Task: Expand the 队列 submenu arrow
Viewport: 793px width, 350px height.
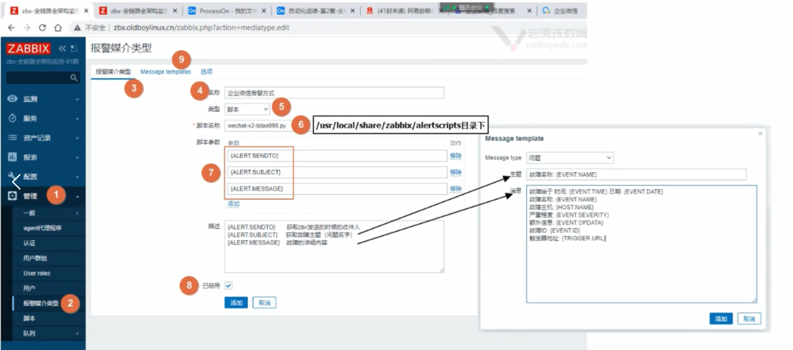Action: pyautogui.click(x=77, y=333)
